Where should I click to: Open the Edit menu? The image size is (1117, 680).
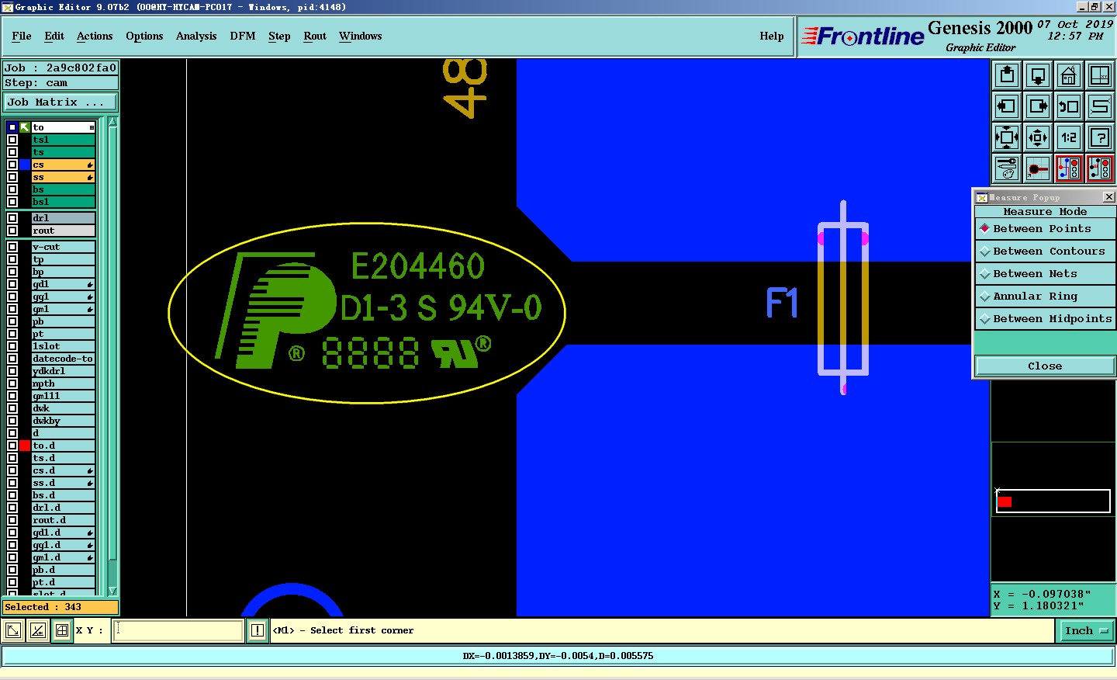tap(54, 36)
